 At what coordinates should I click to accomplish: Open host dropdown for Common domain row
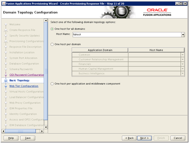pyautogui.click(x=182, y=55)
